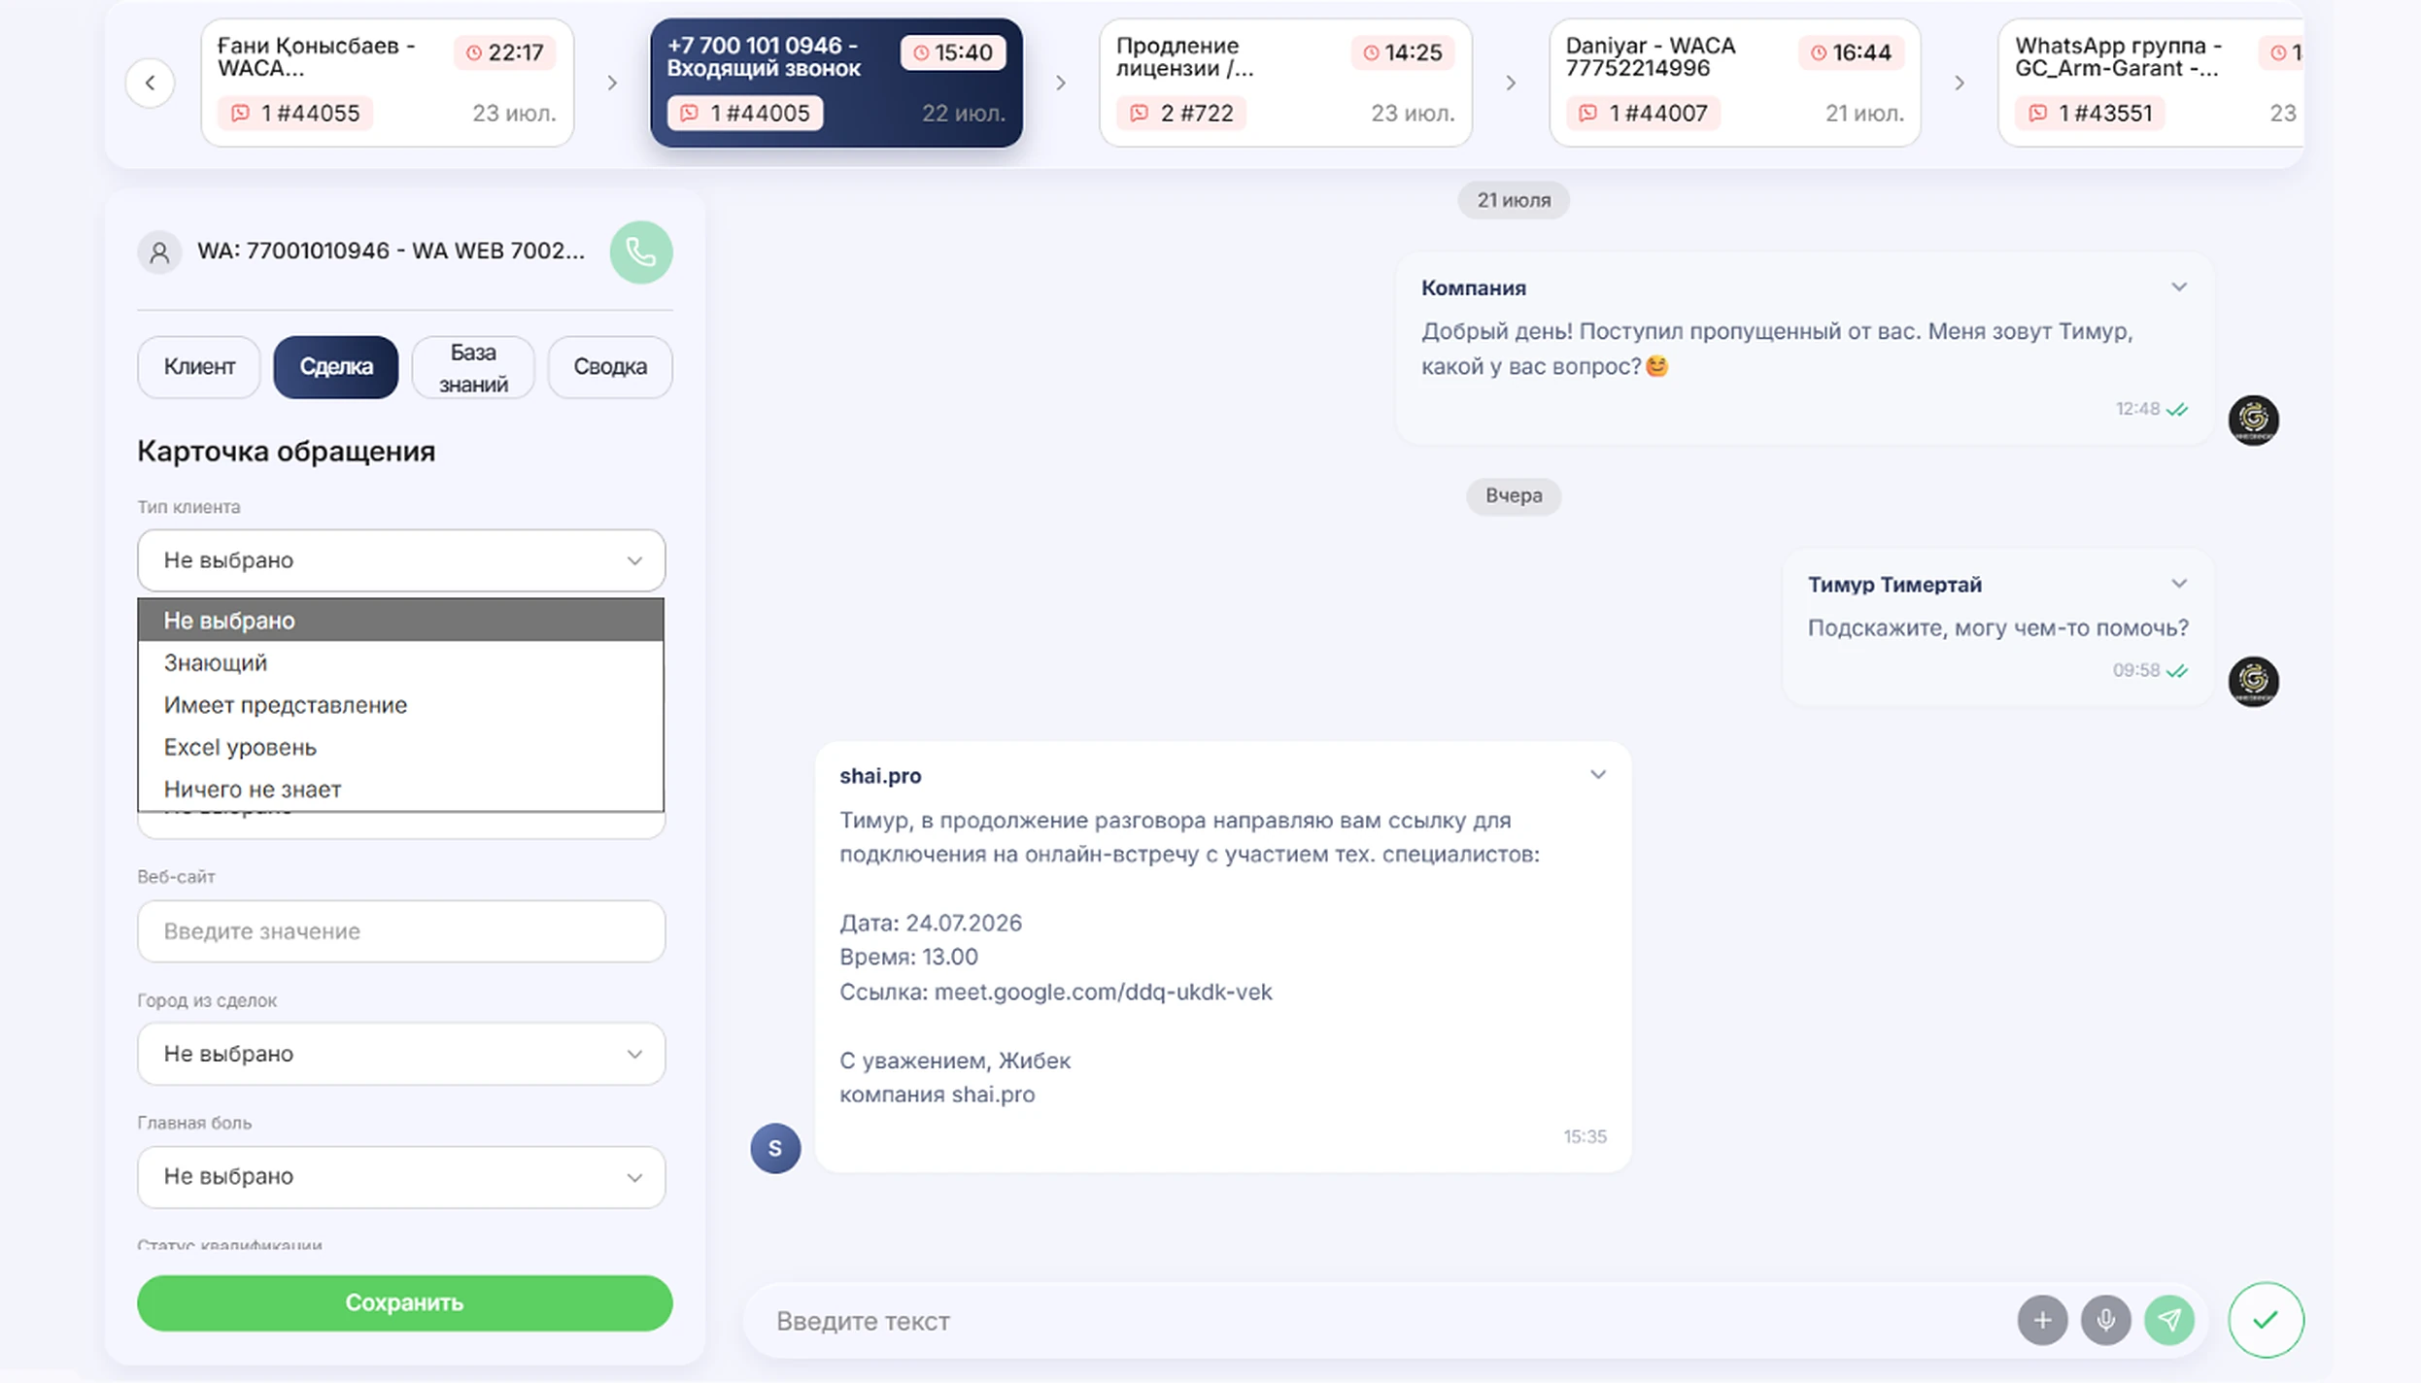Switch to the Клиент tab
The height and width of the screenshot is (1383, 2421).
pyautogui.click(x=199, y=367)
